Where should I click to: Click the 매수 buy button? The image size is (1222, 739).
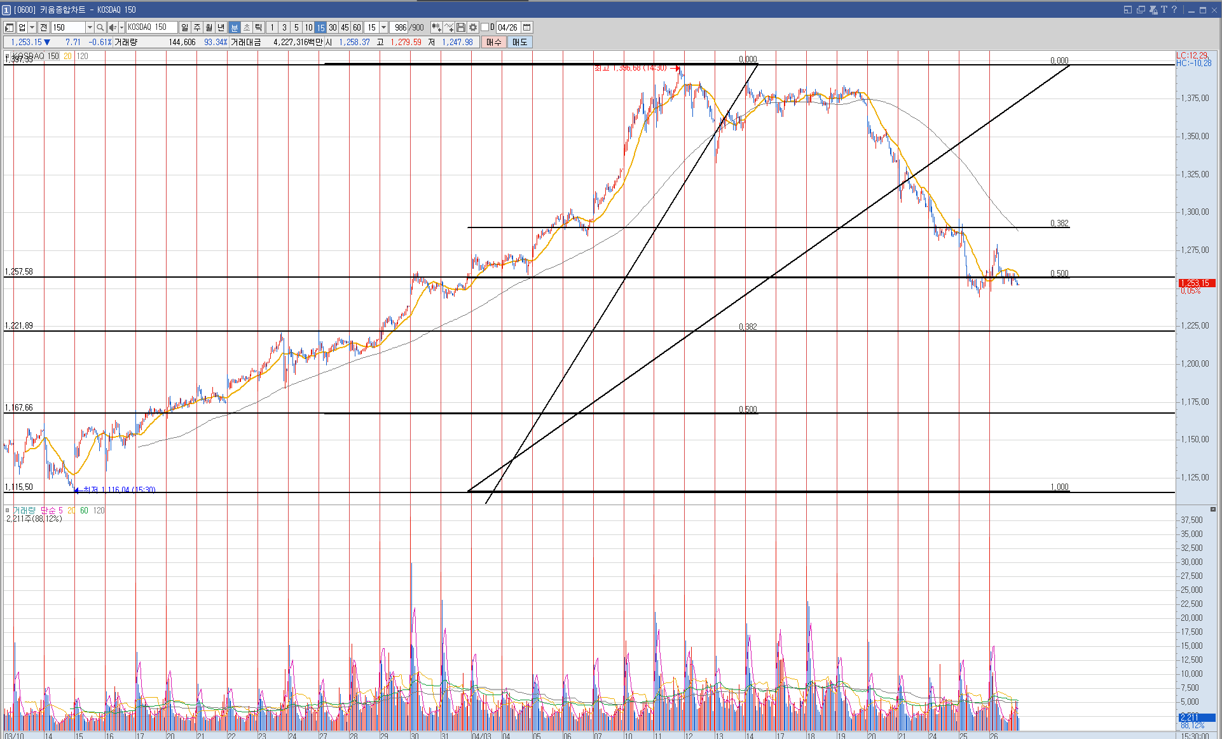(494, 42)
